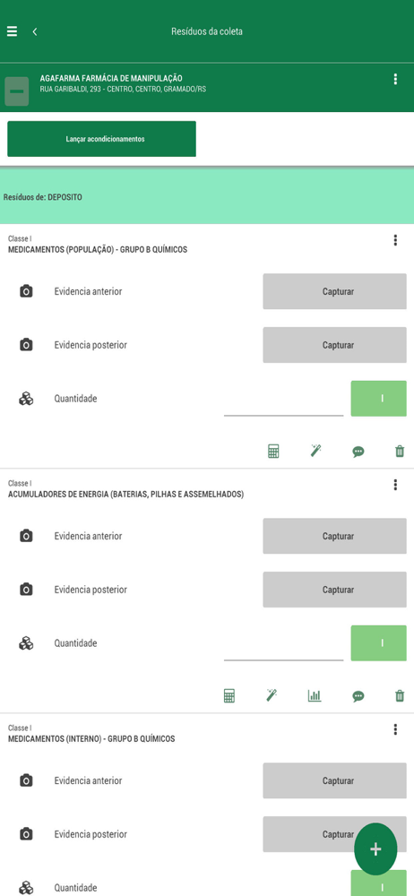Click magic wand icon in first residue
Viewport: 414px width, 896px height.
point(315,452)
